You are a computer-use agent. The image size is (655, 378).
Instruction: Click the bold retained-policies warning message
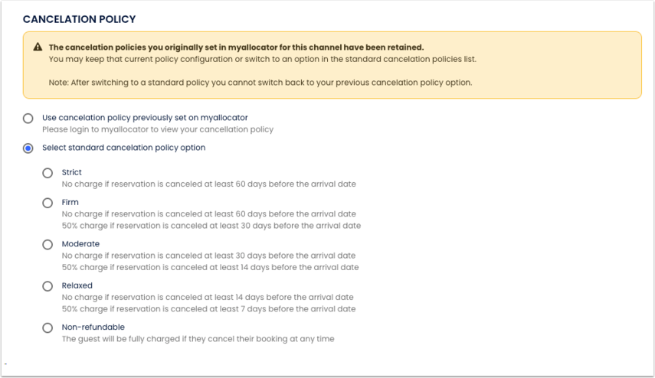pyautogui.click(x=236, y=47)
